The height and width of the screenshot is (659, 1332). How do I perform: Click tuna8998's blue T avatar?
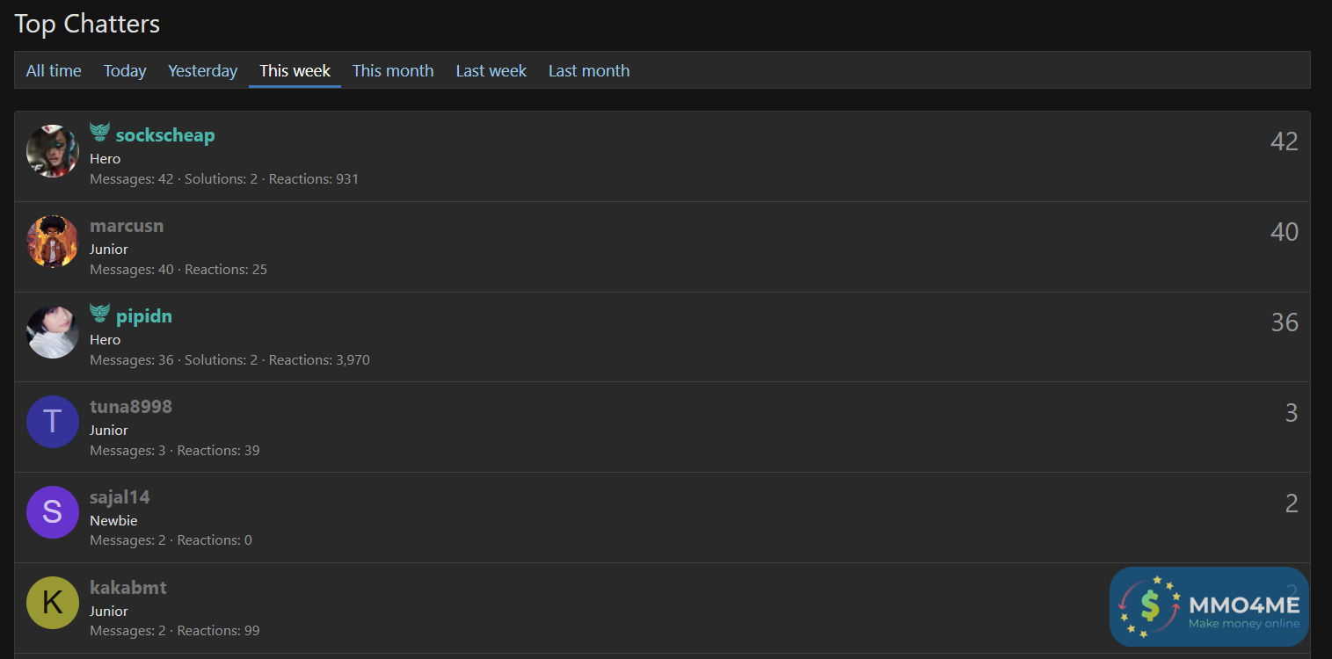(53, 422)
